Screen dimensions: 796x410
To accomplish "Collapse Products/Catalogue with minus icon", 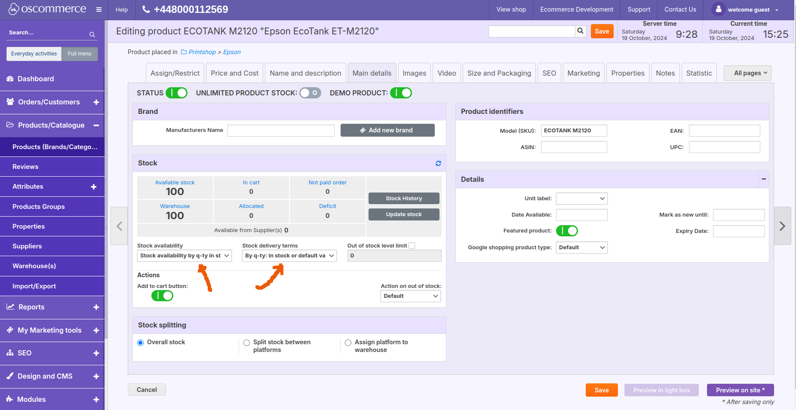I will (96, 125).
